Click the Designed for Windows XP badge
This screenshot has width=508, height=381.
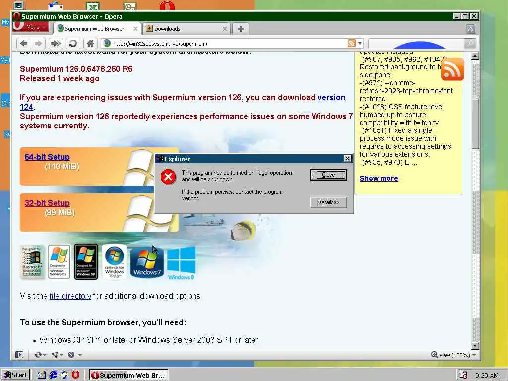86,262
